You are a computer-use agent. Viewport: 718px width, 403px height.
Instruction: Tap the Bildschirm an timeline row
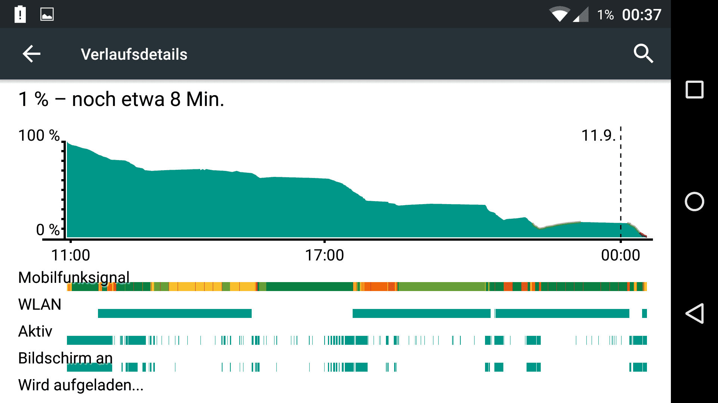point(357,367)
